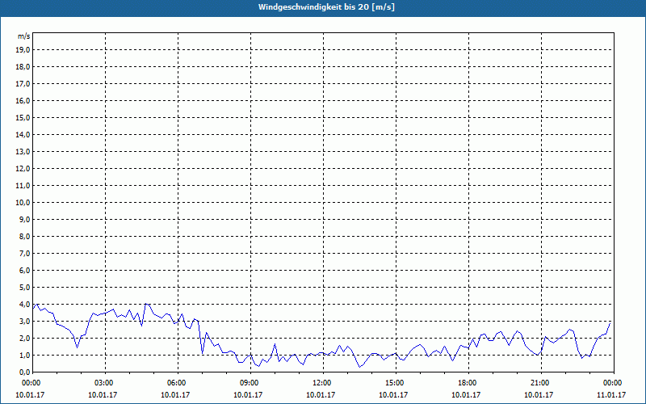The height and width of the screenshot is (404, 646).
Task: Click the 10,0 y-axis label
Action: pos(23,202)
